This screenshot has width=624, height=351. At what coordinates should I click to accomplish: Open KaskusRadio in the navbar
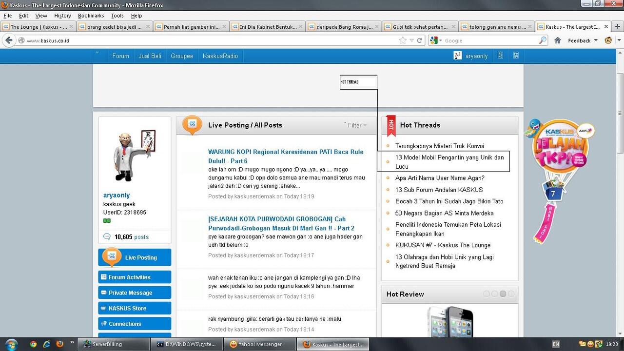tap(220, 56)
